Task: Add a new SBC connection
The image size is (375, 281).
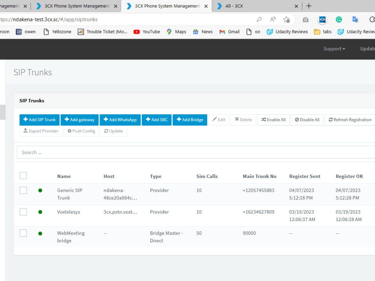Action: pyautogui.click(x=156, y=120)
